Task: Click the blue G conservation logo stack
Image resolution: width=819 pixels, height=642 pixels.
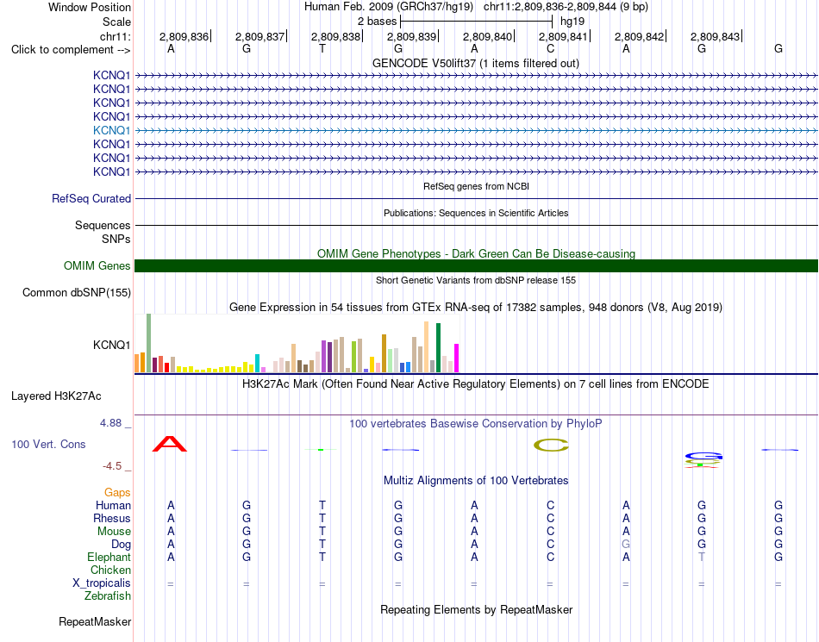Action: (703, 457)
